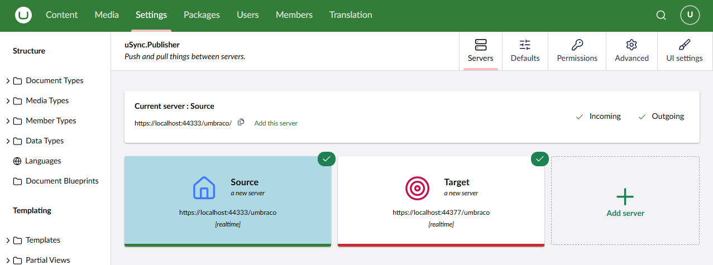Viewport: 713px width, 265px height.
Task: Click the Defaults sliders icon
Action: pos(525,45)
